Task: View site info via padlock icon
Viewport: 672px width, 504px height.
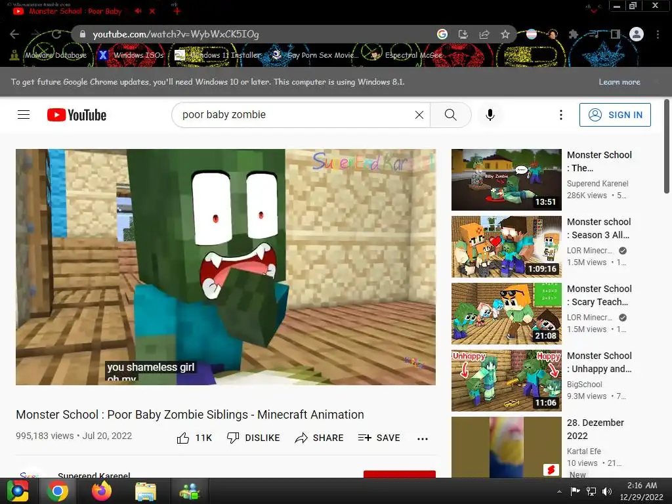Action: pyautogui.click(x=83, y=34)
